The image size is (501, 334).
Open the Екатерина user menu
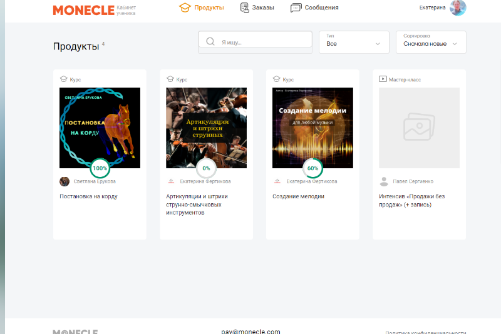click(x=433, y=8)
